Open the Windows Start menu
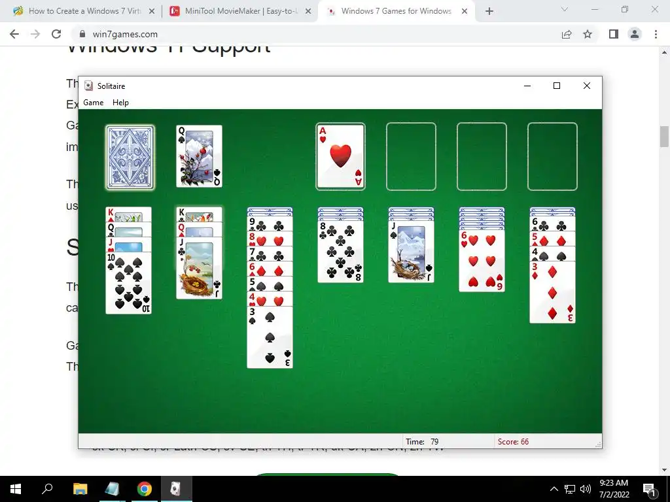 (x=16, y=489)
